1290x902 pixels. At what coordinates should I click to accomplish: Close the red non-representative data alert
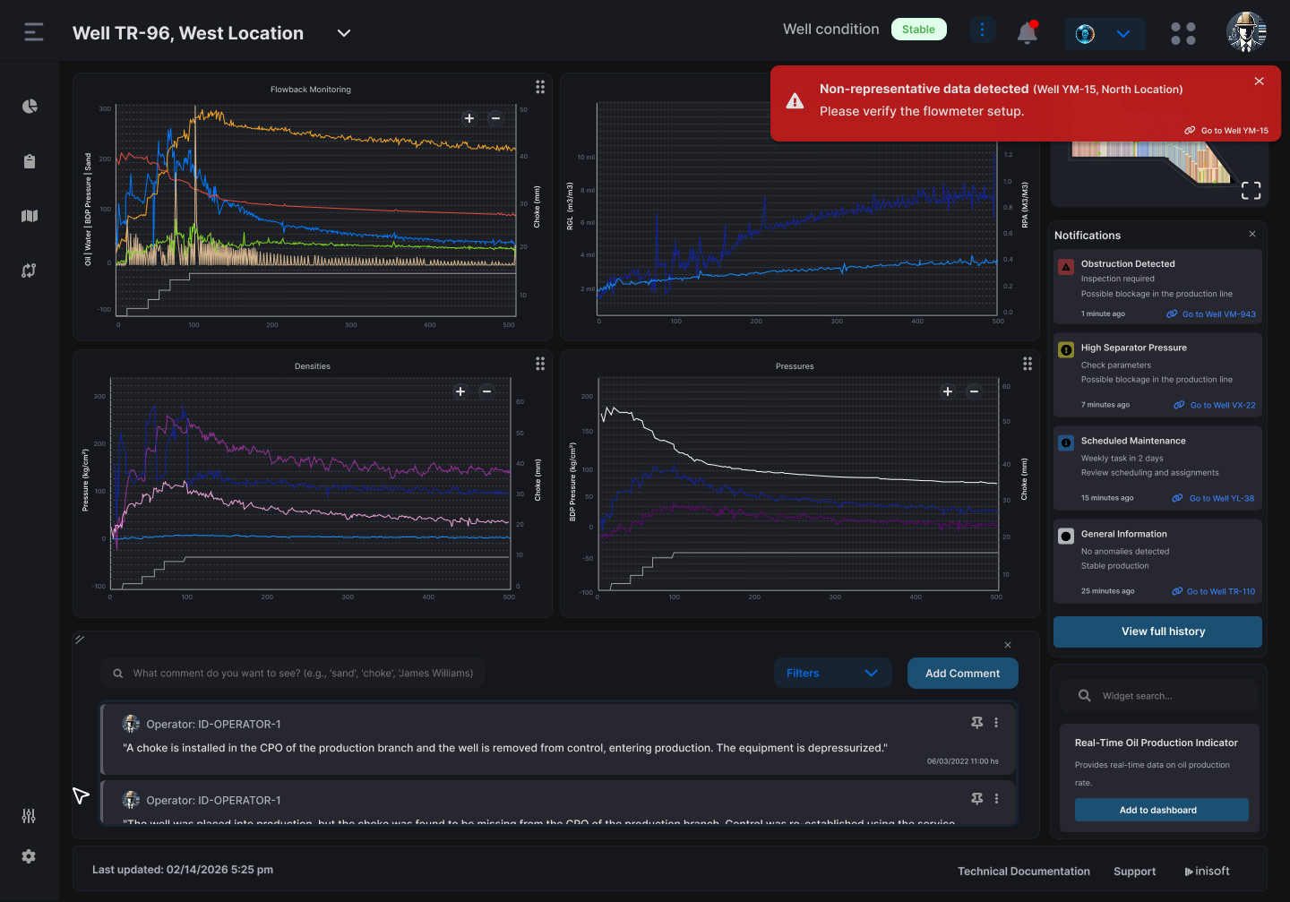click(x=1260, y=82)
